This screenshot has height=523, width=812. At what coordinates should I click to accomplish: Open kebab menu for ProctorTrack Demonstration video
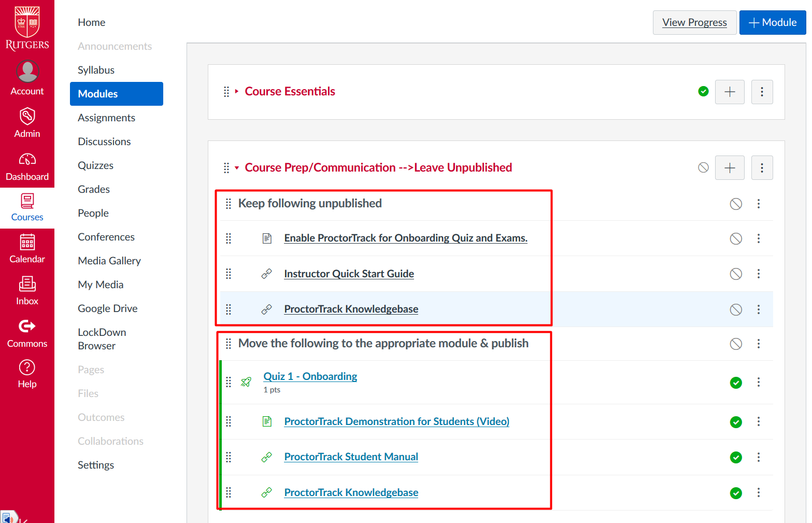[x=759, y=421]
